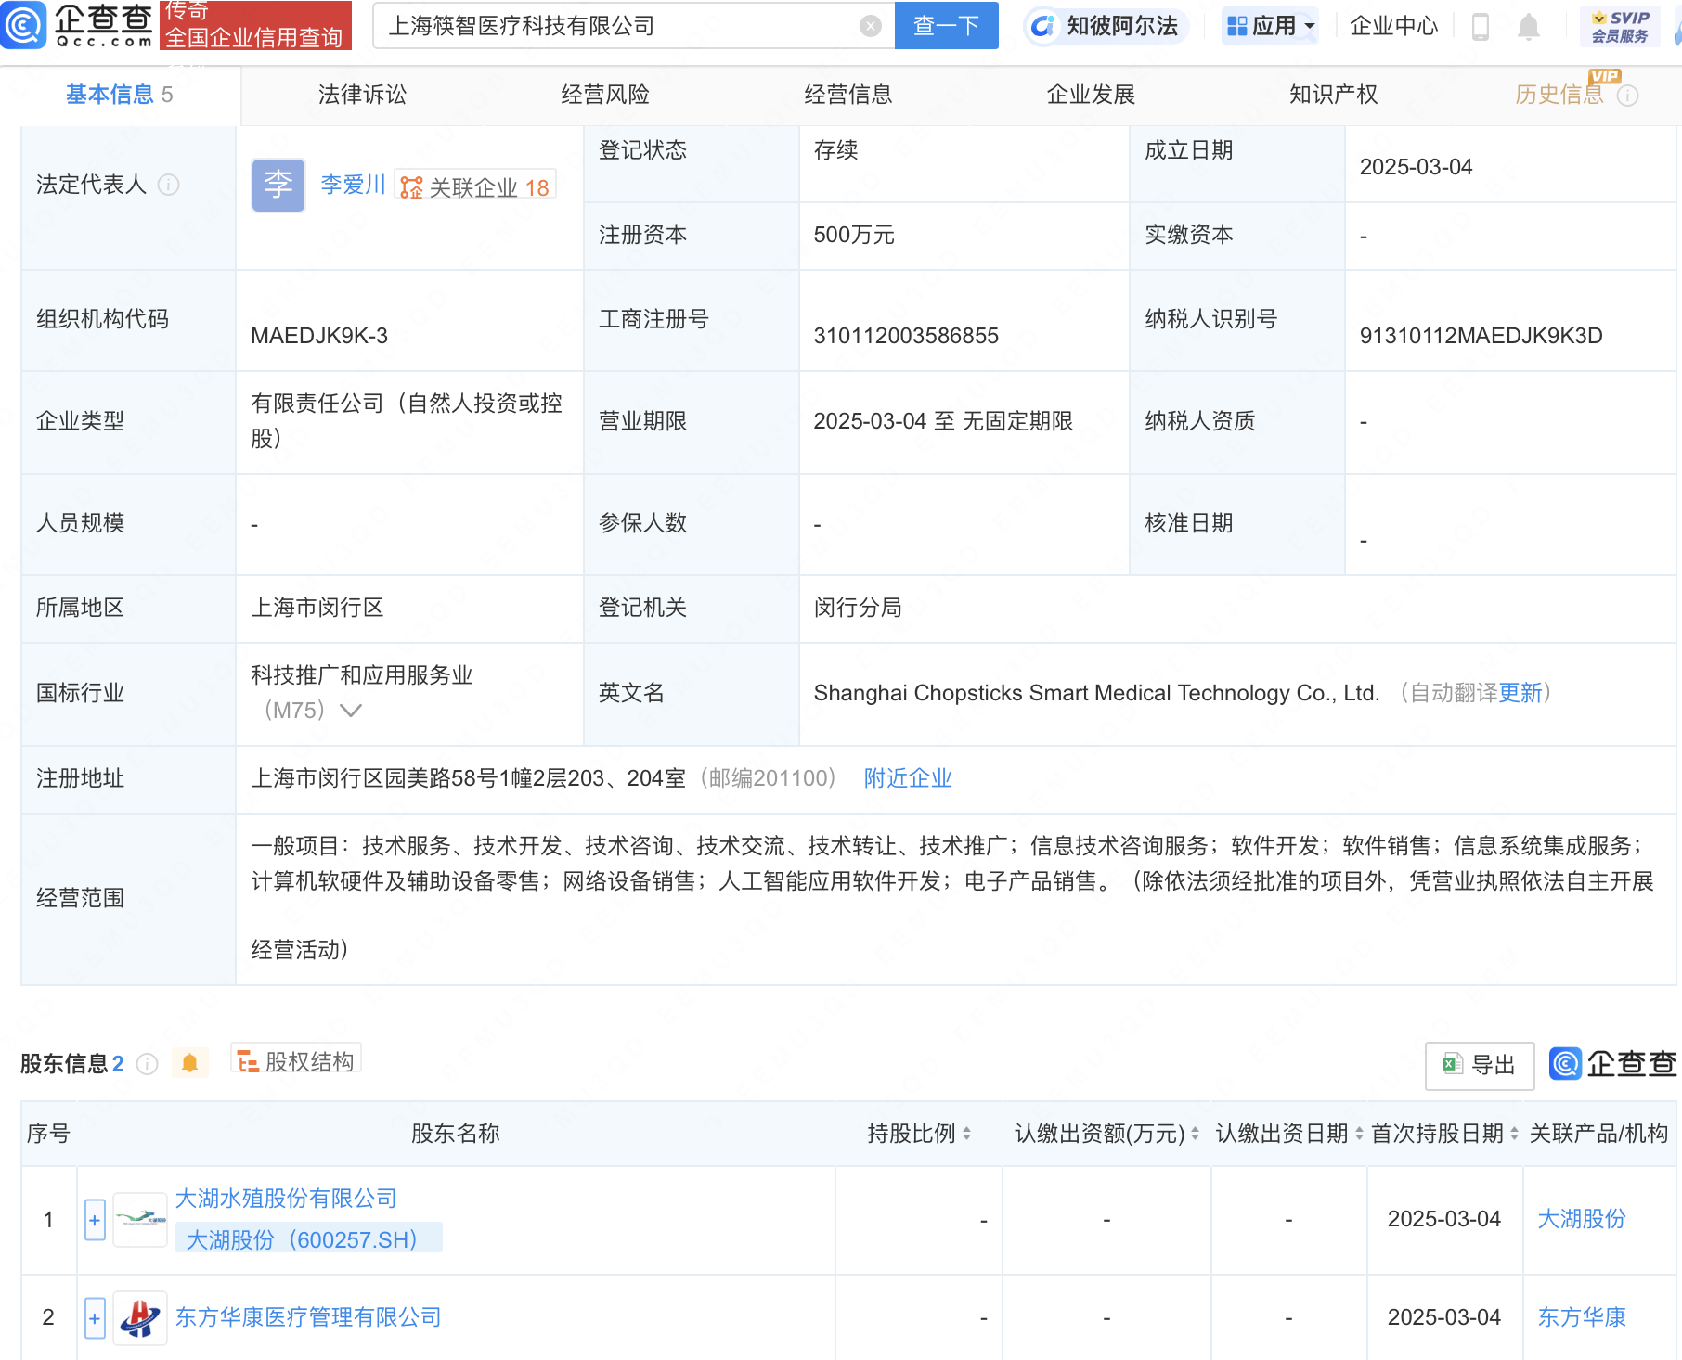Open 大湖股份 related institution link
Image resolution: width=1682 pixels, height=1360 pixels.
[1582, 1219]
